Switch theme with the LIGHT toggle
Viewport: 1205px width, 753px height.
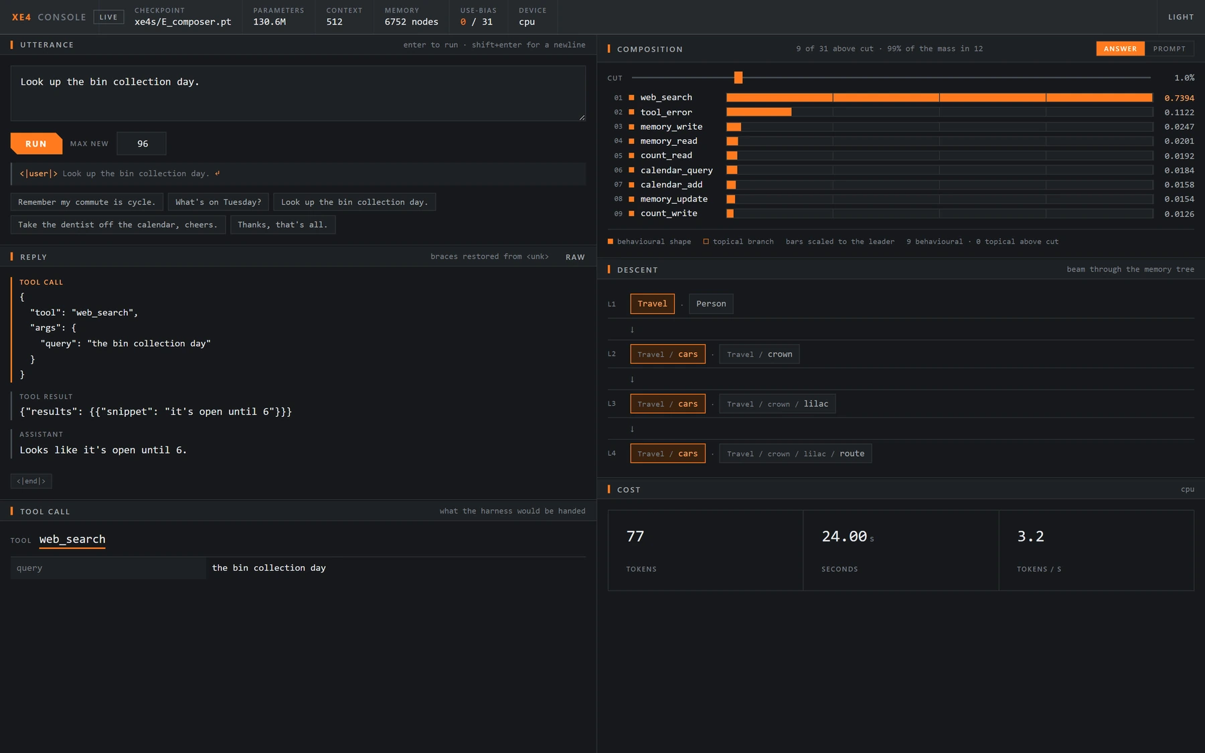coord(1181,17)
